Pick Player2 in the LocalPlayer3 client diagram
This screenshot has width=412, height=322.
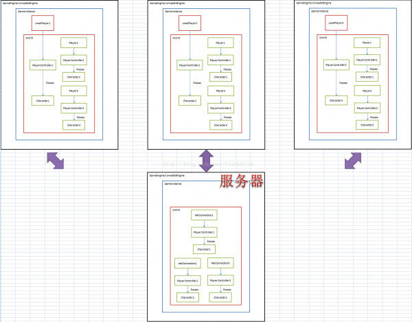367,91
